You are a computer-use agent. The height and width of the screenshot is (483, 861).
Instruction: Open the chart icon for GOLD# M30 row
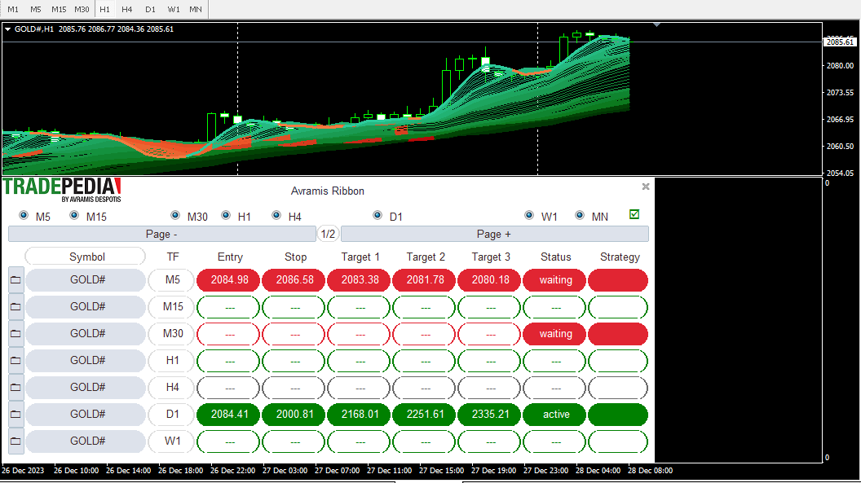[15, 334]
